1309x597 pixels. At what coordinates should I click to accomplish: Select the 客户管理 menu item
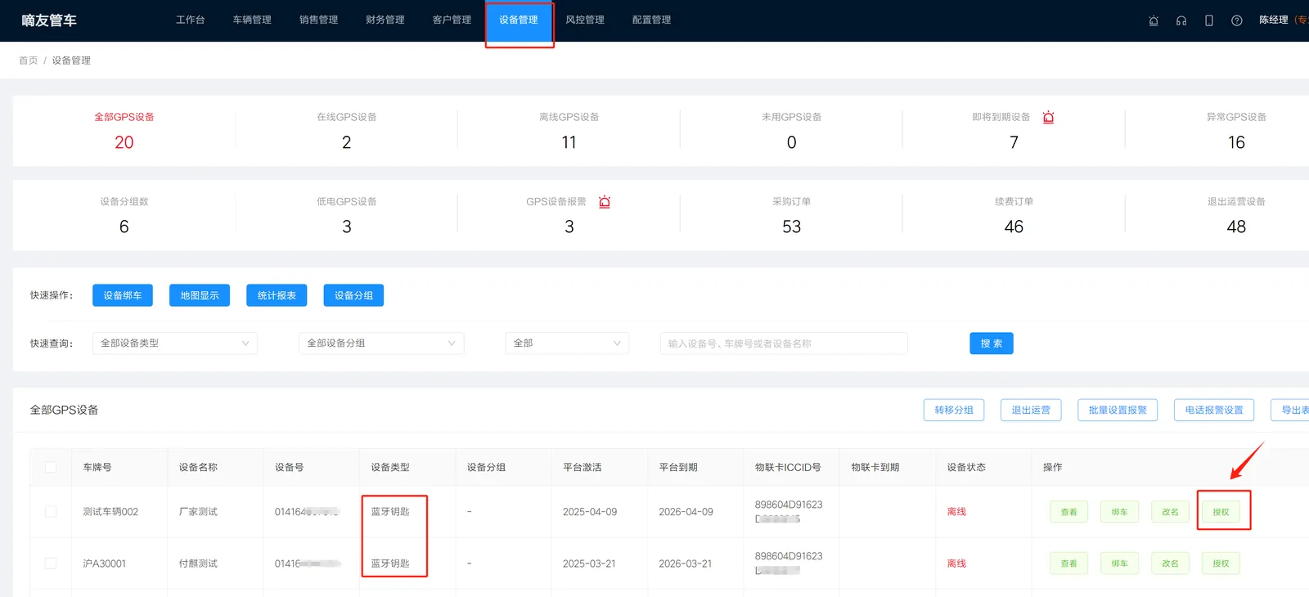452,20
